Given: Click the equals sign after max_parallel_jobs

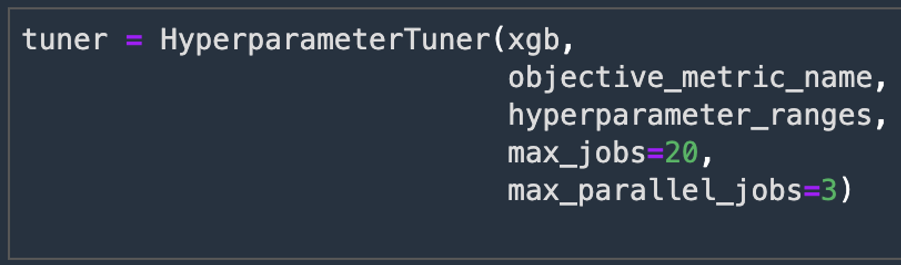Looking at the screenshot, I should (x=811, y=191).
